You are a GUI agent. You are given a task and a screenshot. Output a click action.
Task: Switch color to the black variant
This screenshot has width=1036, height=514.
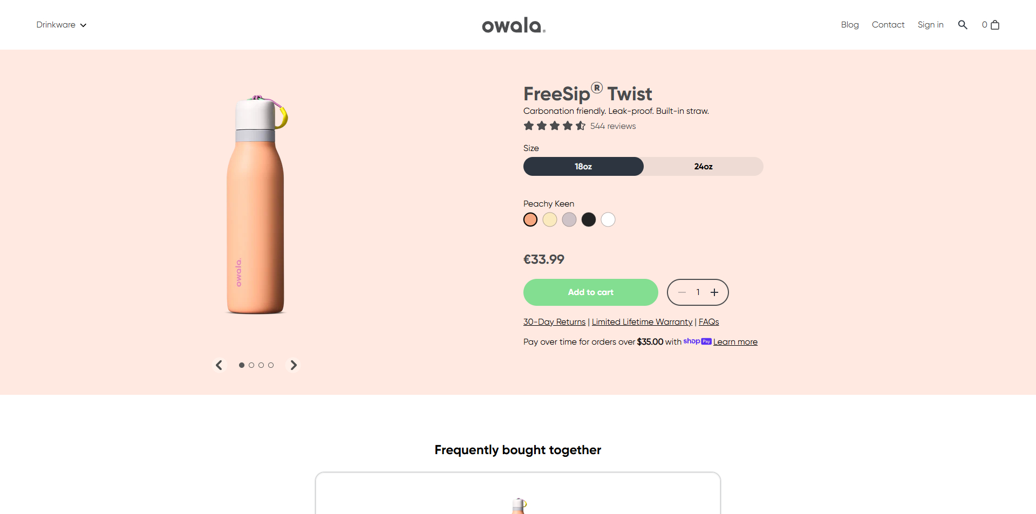coord(588,220)
